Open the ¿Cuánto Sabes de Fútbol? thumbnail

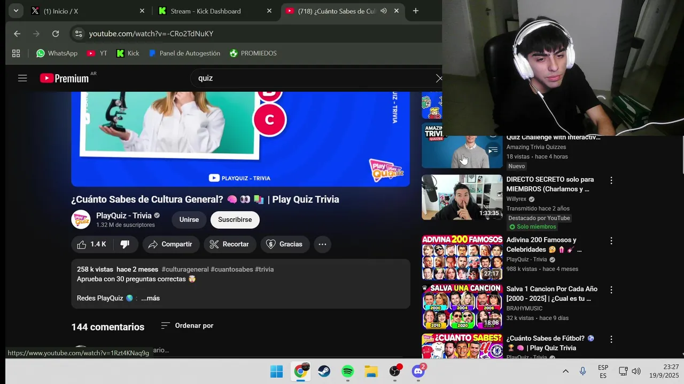click(x=462, y=346)
